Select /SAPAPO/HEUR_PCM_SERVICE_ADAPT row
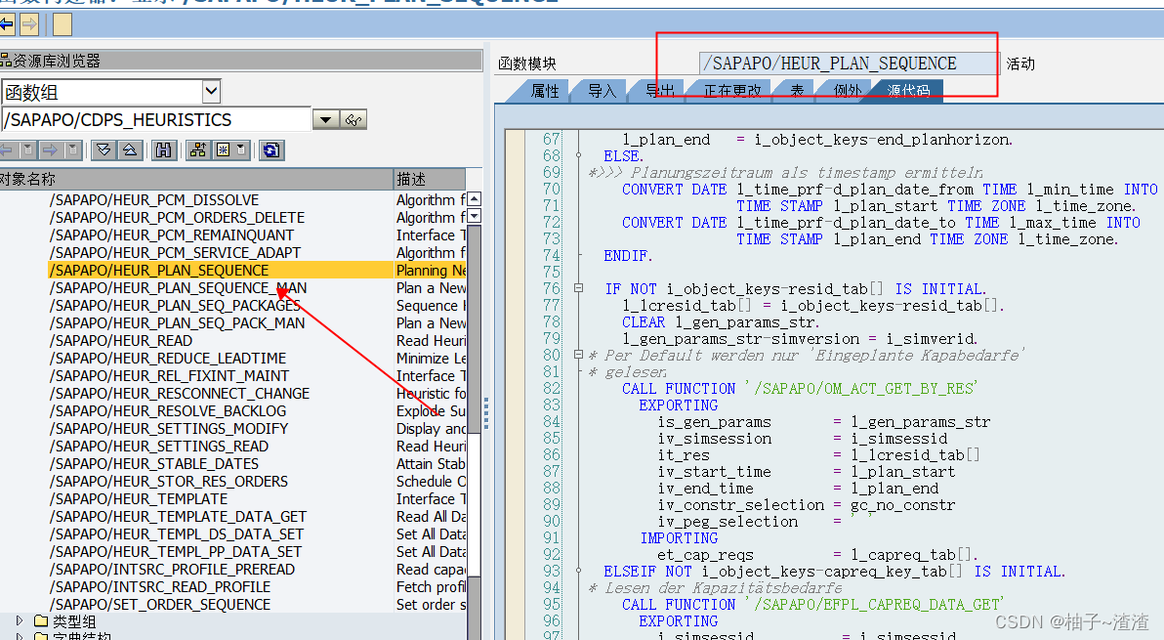Image resolution: width=1164 pixels, height=640 pixels. [175, 252]
